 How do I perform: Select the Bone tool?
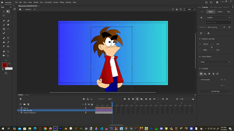point(8,56)
